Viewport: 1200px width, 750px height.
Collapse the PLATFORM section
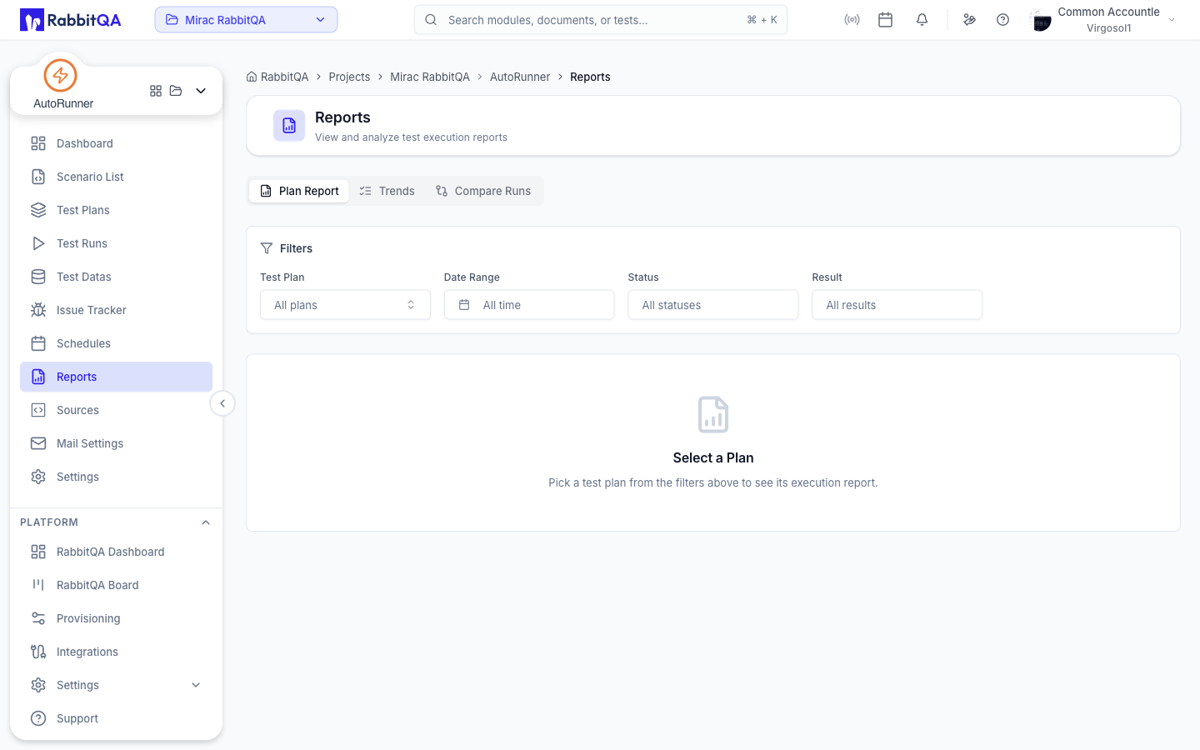coord(206,522)
